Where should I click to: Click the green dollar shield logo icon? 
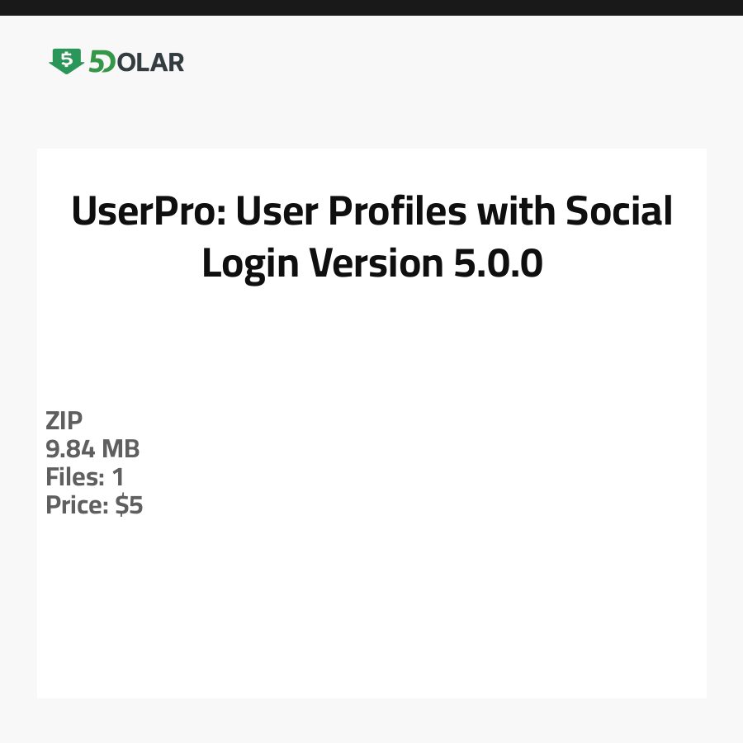(65, 61)
